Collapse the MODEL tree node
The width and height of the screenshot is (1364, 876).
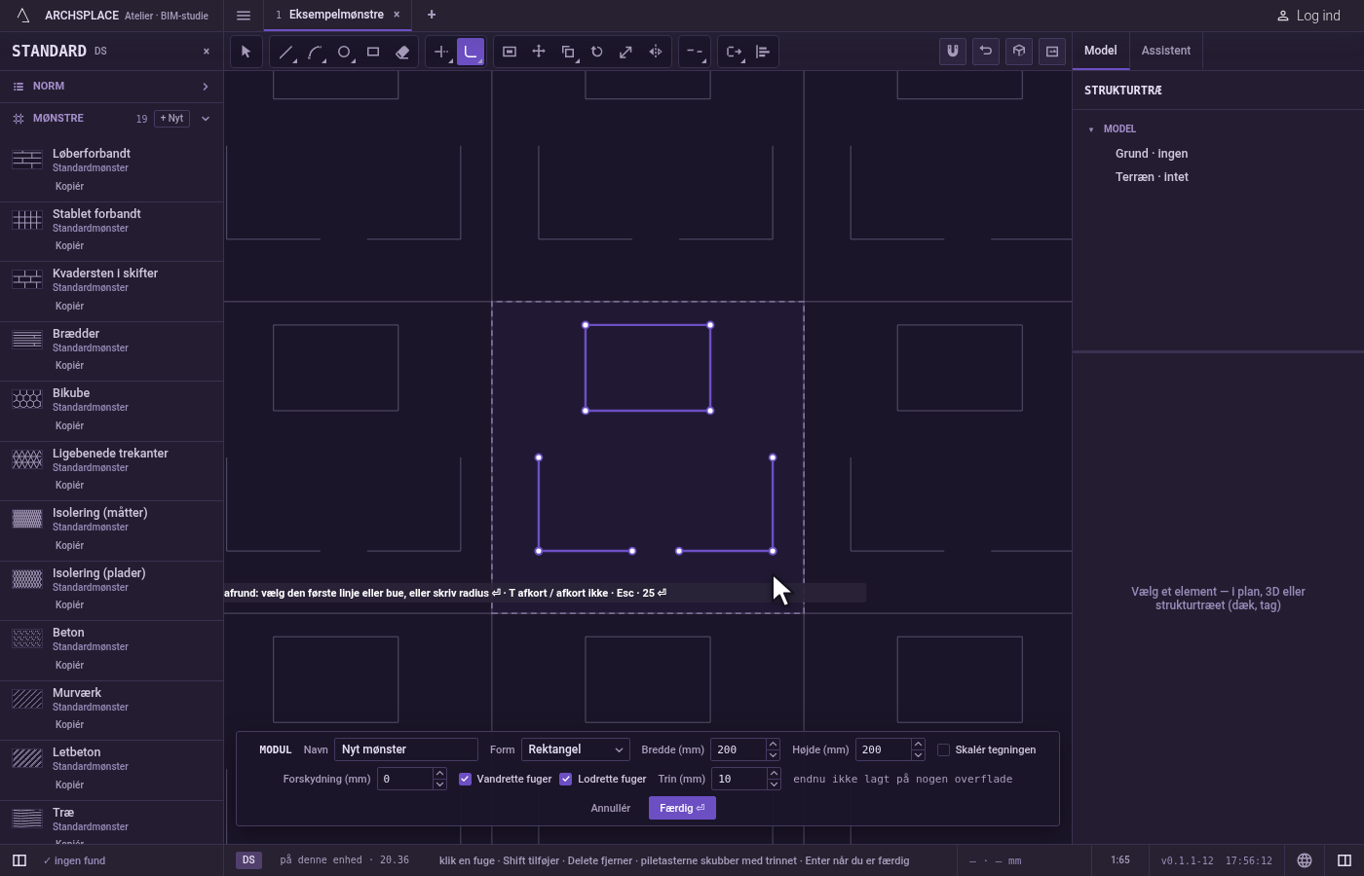click(x=1091, y=128)
